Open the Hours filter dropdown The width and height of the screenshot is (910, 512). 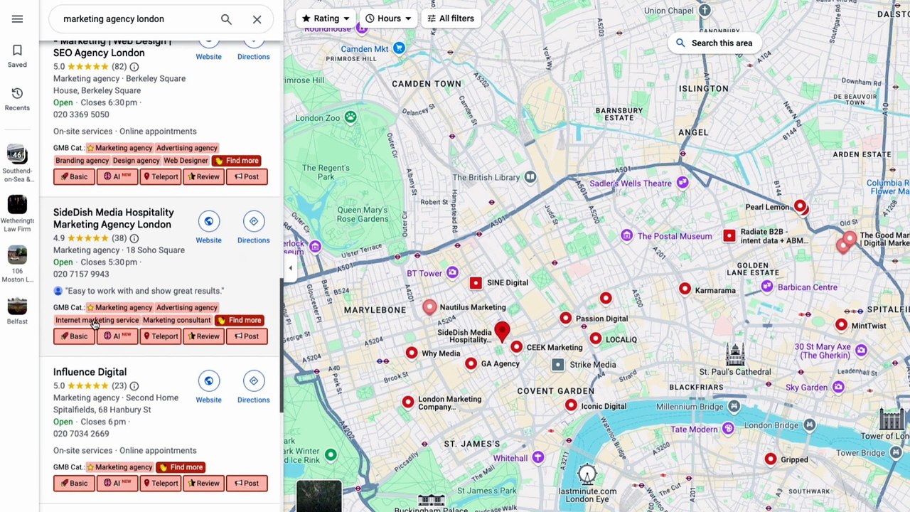[x=388, y=18]
